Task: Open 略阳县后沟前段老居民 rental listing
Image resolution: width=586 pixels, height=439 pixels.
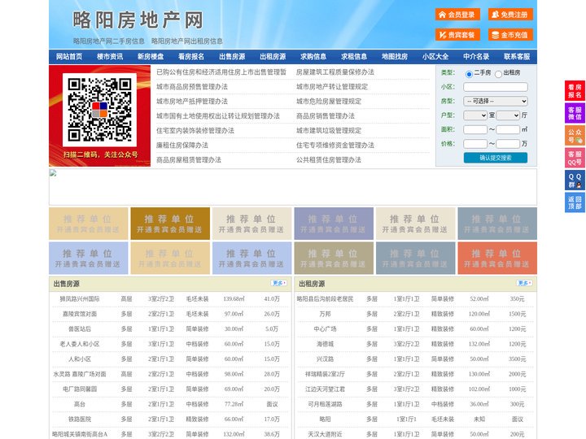Action: point(325,299)
